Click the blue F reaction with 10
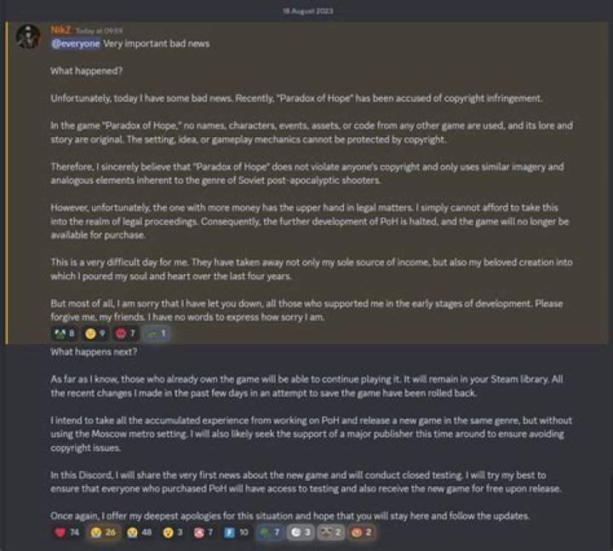613x551 pixels. (x=237, y=532)
